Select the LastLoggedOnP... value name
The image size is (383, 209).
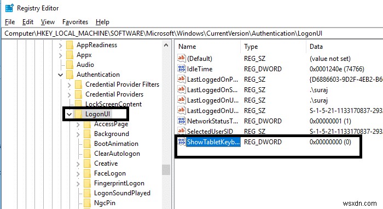tap(212, 80)
